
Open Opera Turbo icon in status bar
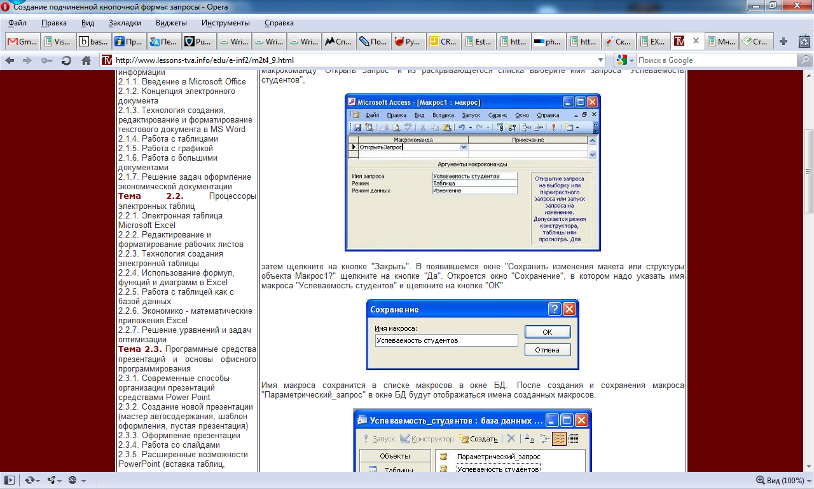[72, 480]
